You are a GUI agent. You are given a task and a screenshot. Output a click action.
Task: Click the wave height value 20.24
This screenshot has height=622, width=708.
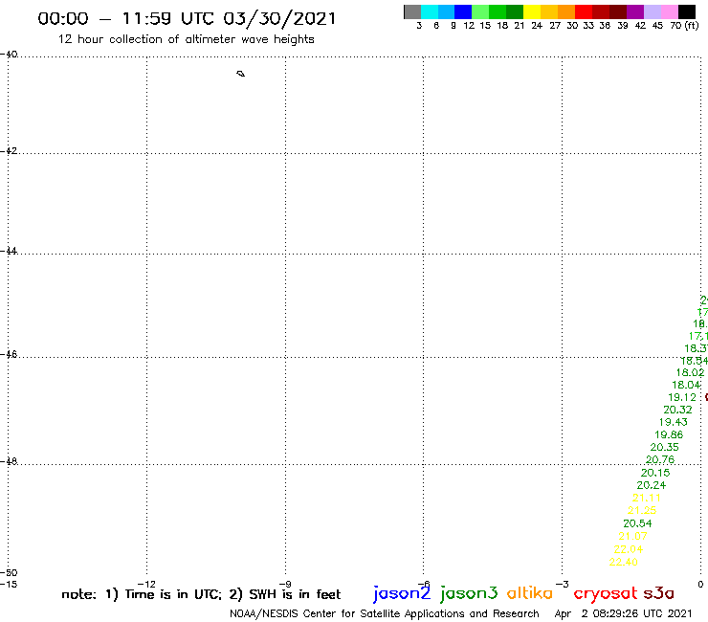tap(652, 485)
